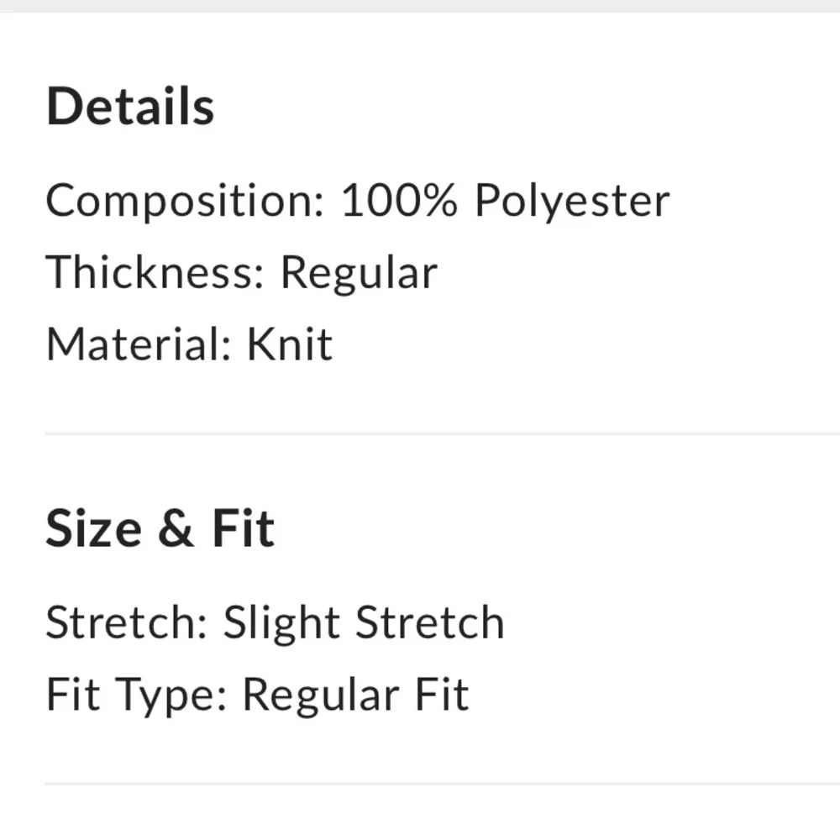Click the ampersand in the Size & Fit heading

[176, 528]
